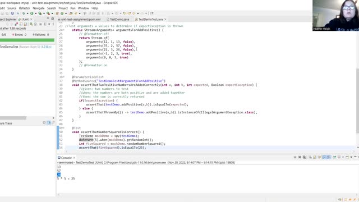Open the Run button dropdown arrow

[36, 13]
